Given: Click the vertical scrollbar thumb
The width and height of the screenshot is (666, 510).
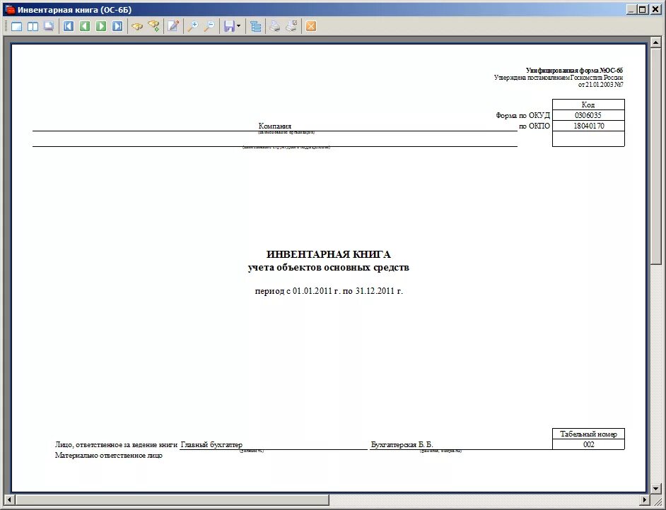Looking at the screenshot, I should 656,156.
